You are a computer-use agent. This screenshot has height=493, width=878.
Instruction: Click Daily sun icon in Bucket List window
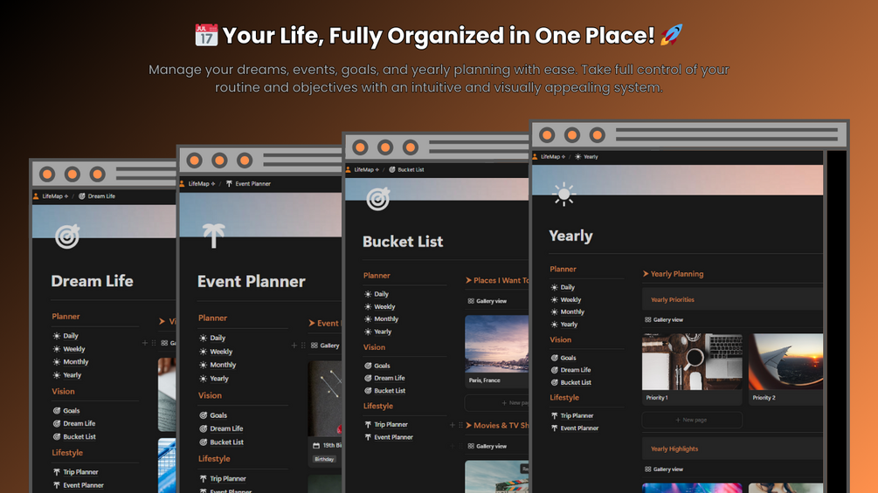click(x=368, y=294)
